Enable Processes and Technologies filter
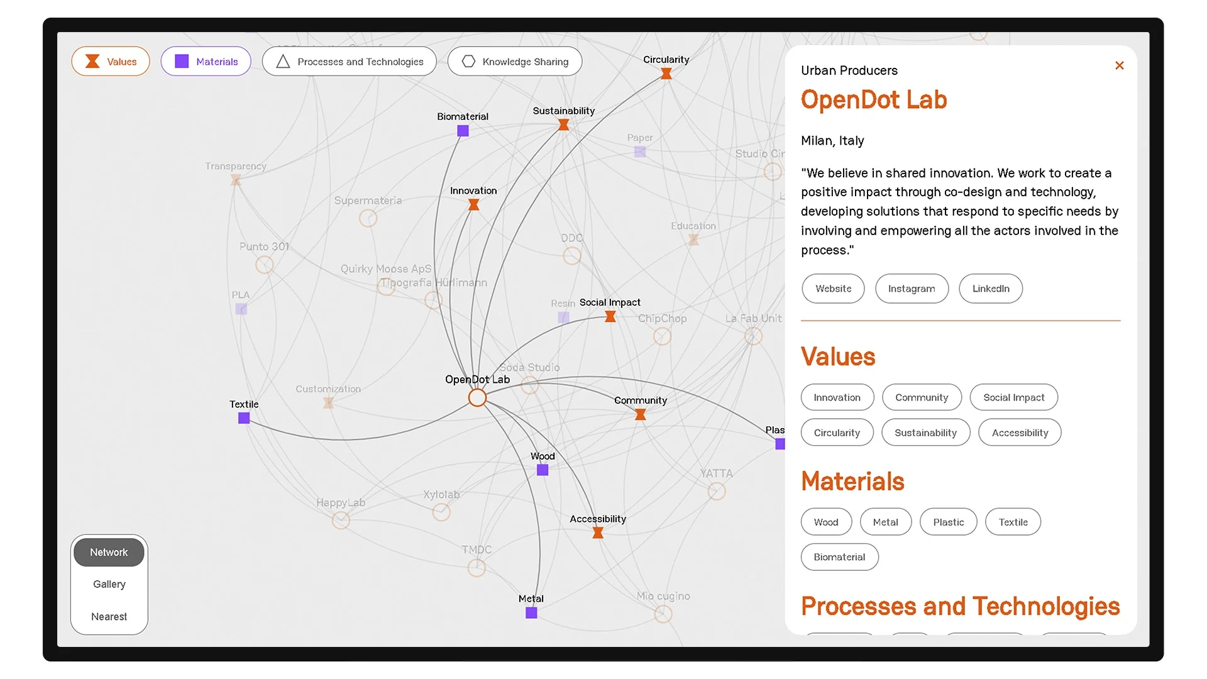Screen dimensions: 1207x679 tap(349, 62)
